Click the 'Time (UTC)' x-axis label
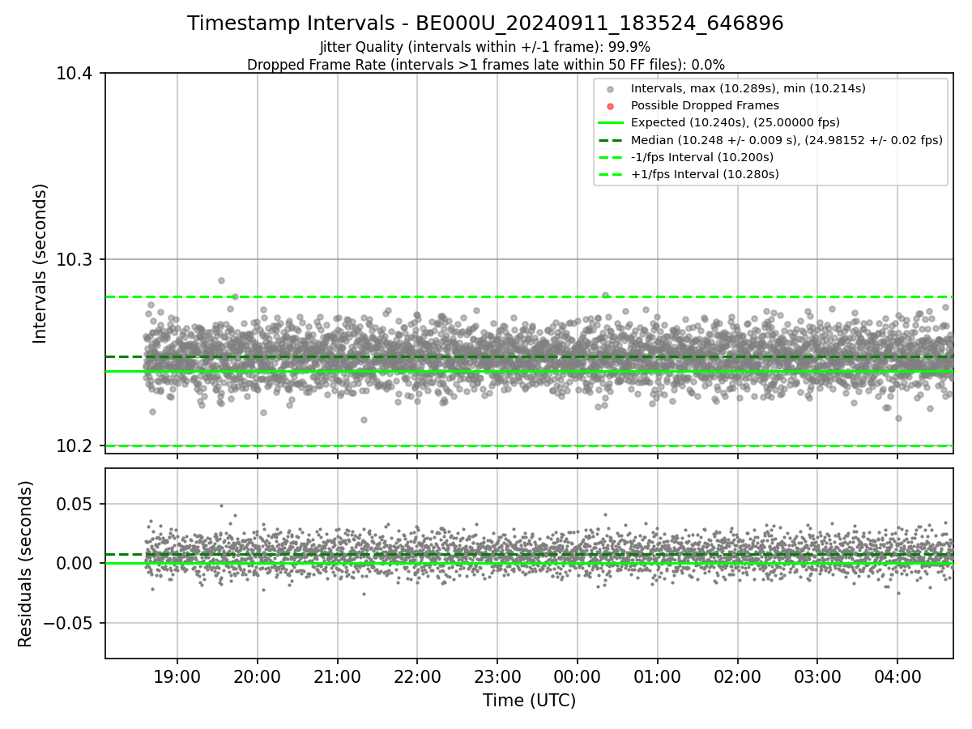This screenshot has height=729, width=972. 529,701
